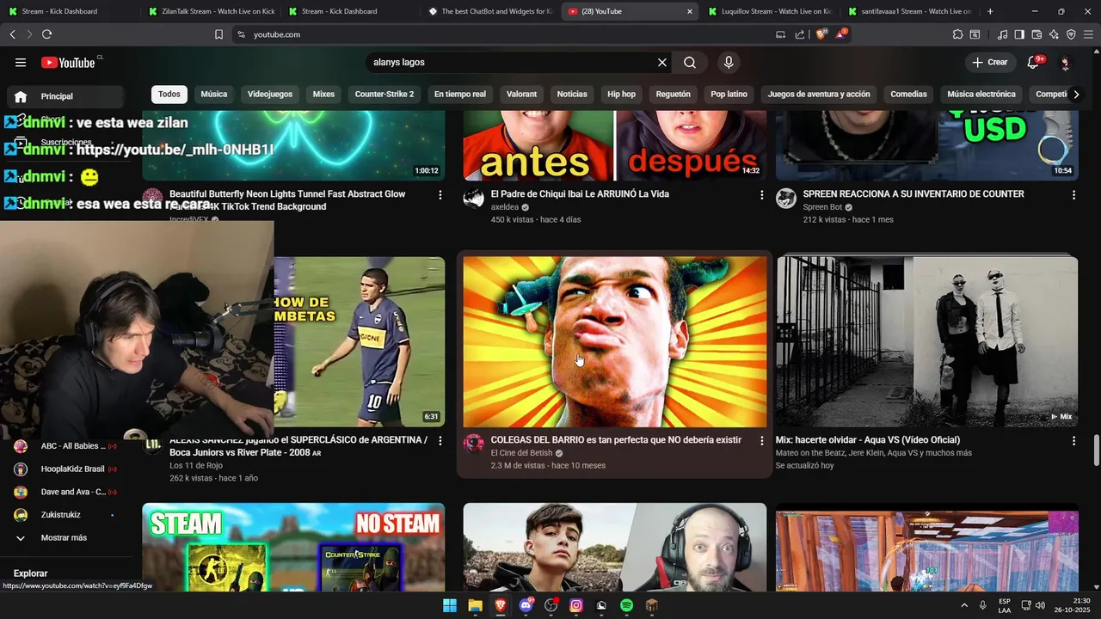
Task: Open the Brave Wallet icon
Action: click(x=1036, y=34)
